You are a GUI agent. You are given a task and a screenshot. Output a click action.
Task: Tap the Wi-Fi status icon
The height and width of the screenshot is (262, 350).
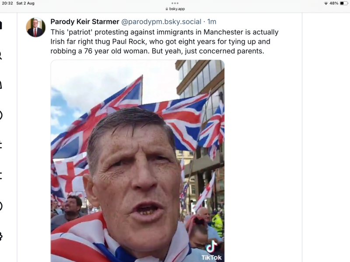326,3
